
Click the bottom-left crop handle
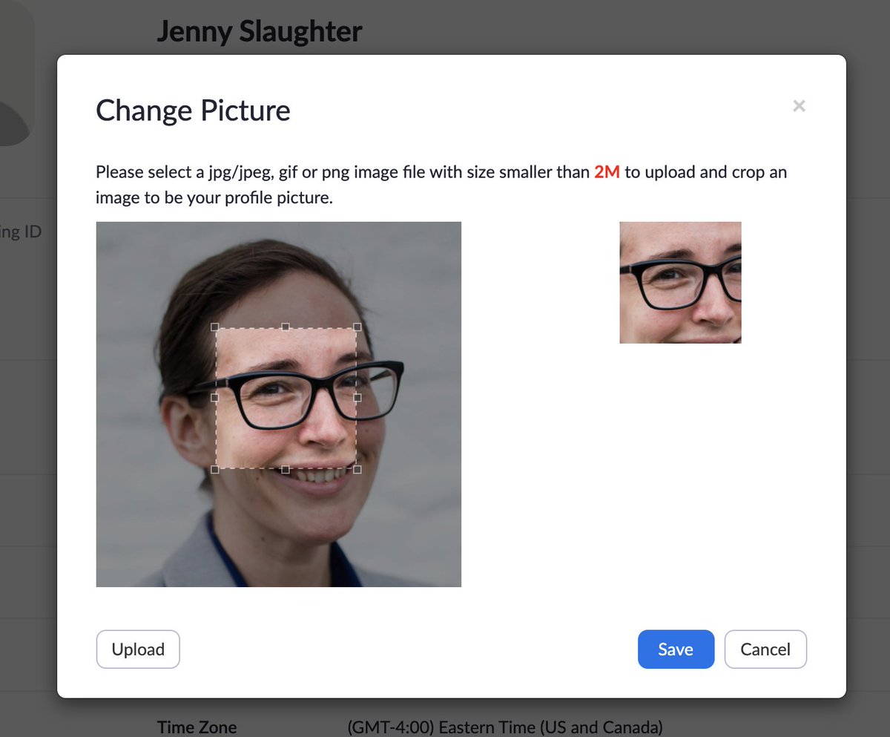[x=215, y=469]
